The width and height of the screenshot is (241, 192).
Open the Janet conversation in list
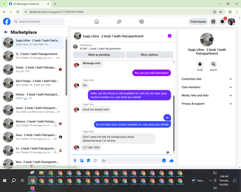(x=33, y=110)
